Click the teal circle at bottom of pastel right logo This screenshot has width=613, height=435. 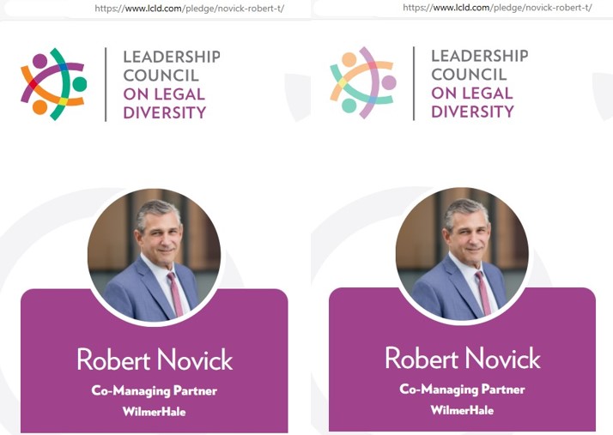tap(349, 106)
